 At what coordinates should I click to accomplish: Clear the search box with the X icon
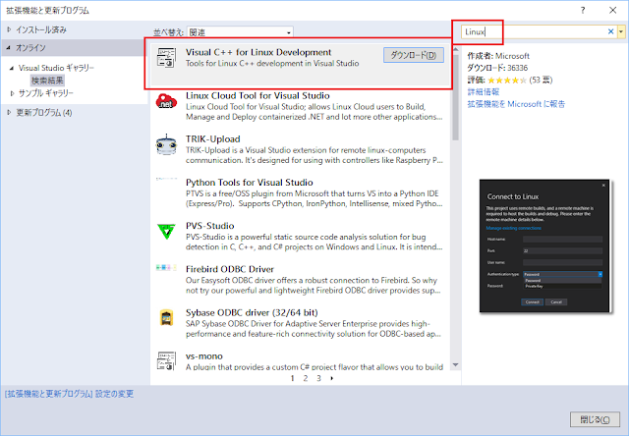pyautogui.click(x=610, y=31)
